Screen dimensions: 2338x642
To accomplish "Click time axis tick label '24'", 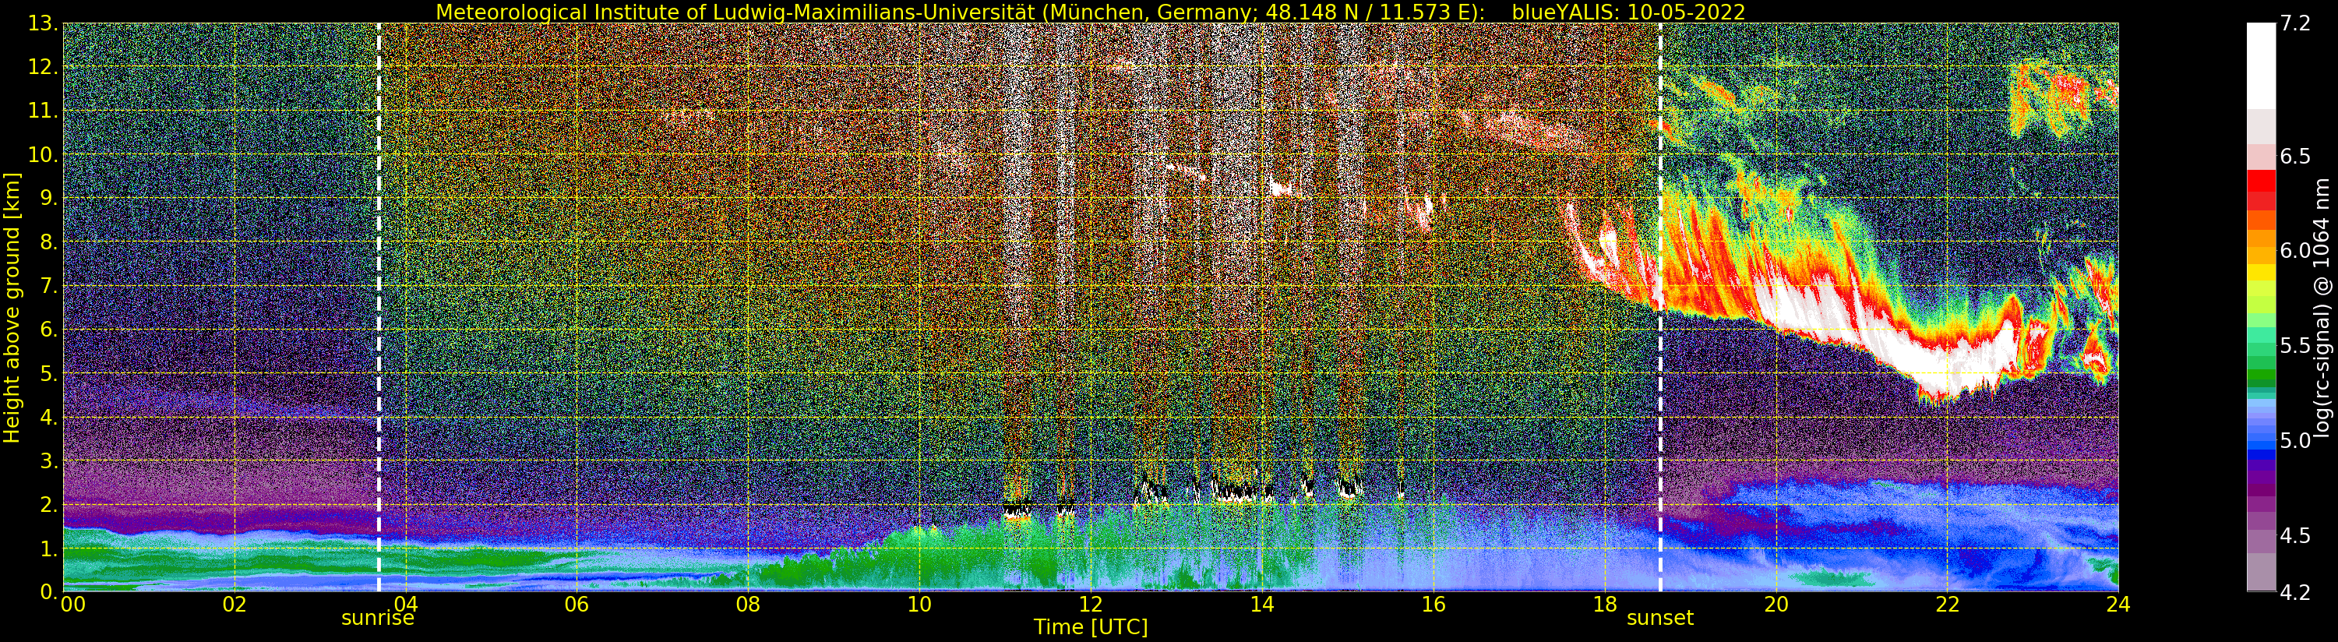I will (2118, 604).
